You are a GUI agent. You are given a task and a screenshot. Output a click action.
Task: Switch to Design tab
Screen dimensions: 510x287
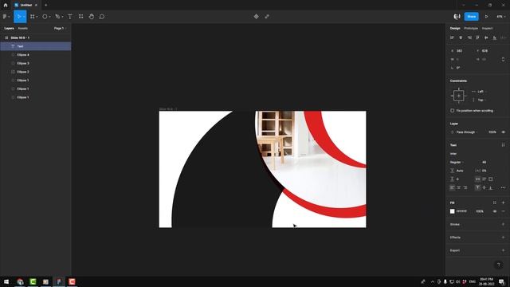[x=455, y=29]
